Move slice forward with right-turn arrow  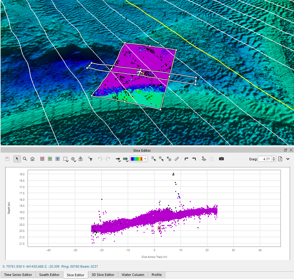186,159
